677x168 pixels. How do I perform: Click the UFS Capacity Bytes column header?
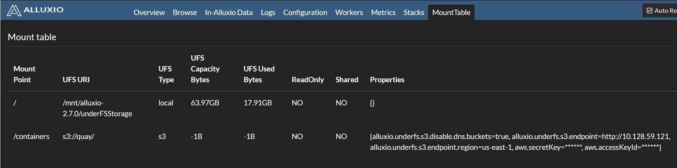tap(205, 69)
